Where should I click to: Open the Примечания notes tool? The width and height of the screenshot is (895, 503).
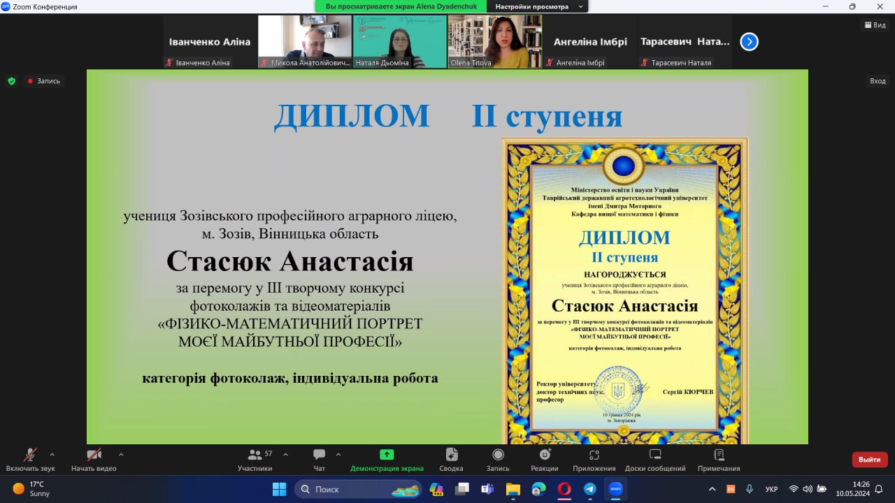point(719,460)
